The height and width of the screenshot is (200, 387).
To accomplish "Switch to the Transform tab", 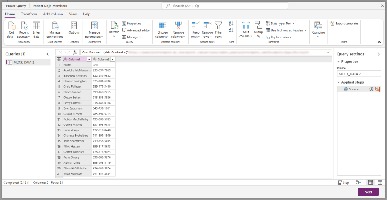I will tap(29, 14).
